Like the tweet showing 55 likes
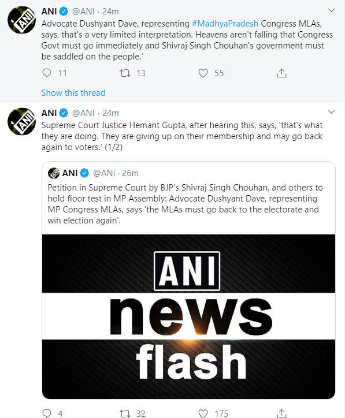 [x=203, y=73]
